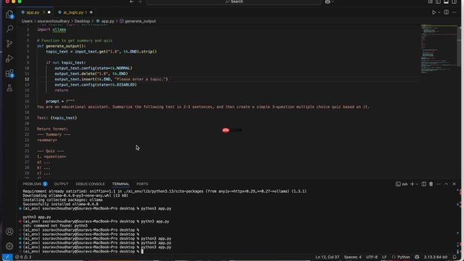The image size is (464, 261).
Task: Click the command center Search box
Action: pos(234,2)
